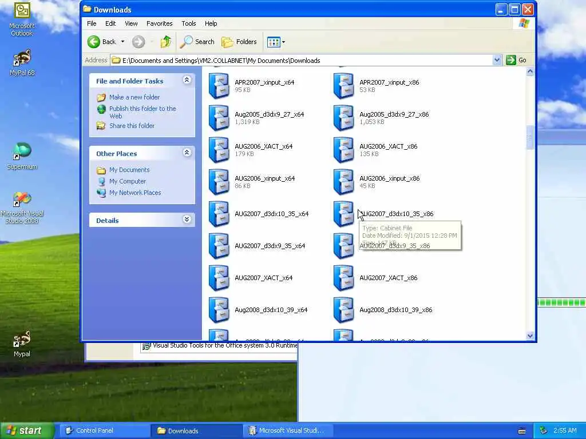The image size is (586, 439).
Task: Open Microsoft Outlook desktop shortcut
Action: point(22,19)
